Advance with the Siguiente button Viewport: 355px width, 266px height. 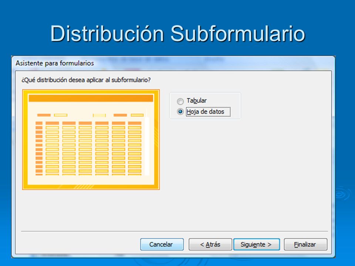(x=257, y=244)
